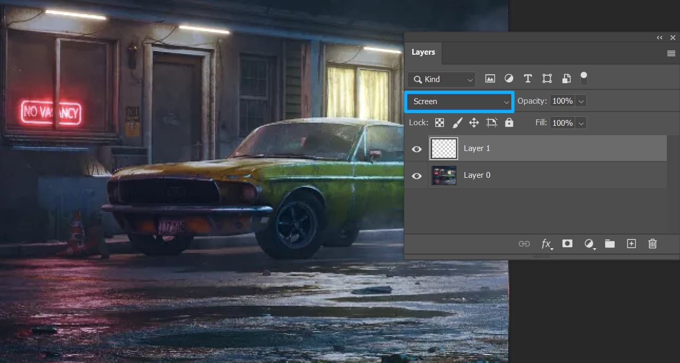Create a new layer group

coord(610,244)
